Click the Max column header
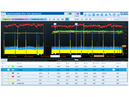Viewport: 129px width, 97px height. point(87,63)
